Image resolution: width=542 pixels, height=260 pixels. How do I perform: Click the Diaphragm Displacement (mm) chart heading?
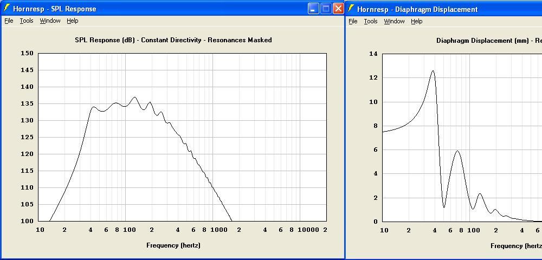(489, 41)
